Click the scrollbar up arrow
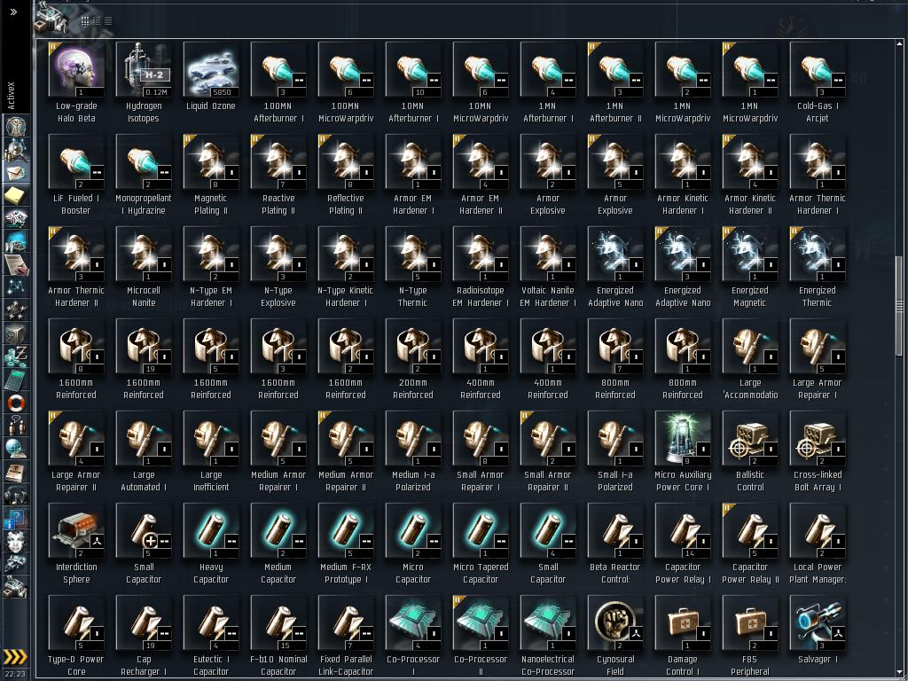 (899, 44)
